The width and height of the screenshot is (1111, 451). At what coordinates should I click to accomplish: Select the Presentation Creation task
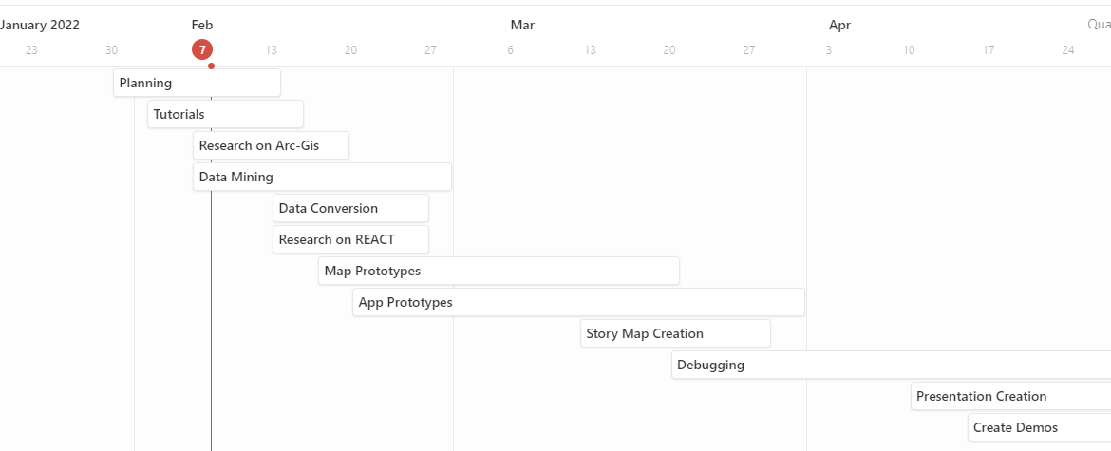pyautogui.click(x=1009, y=396)
